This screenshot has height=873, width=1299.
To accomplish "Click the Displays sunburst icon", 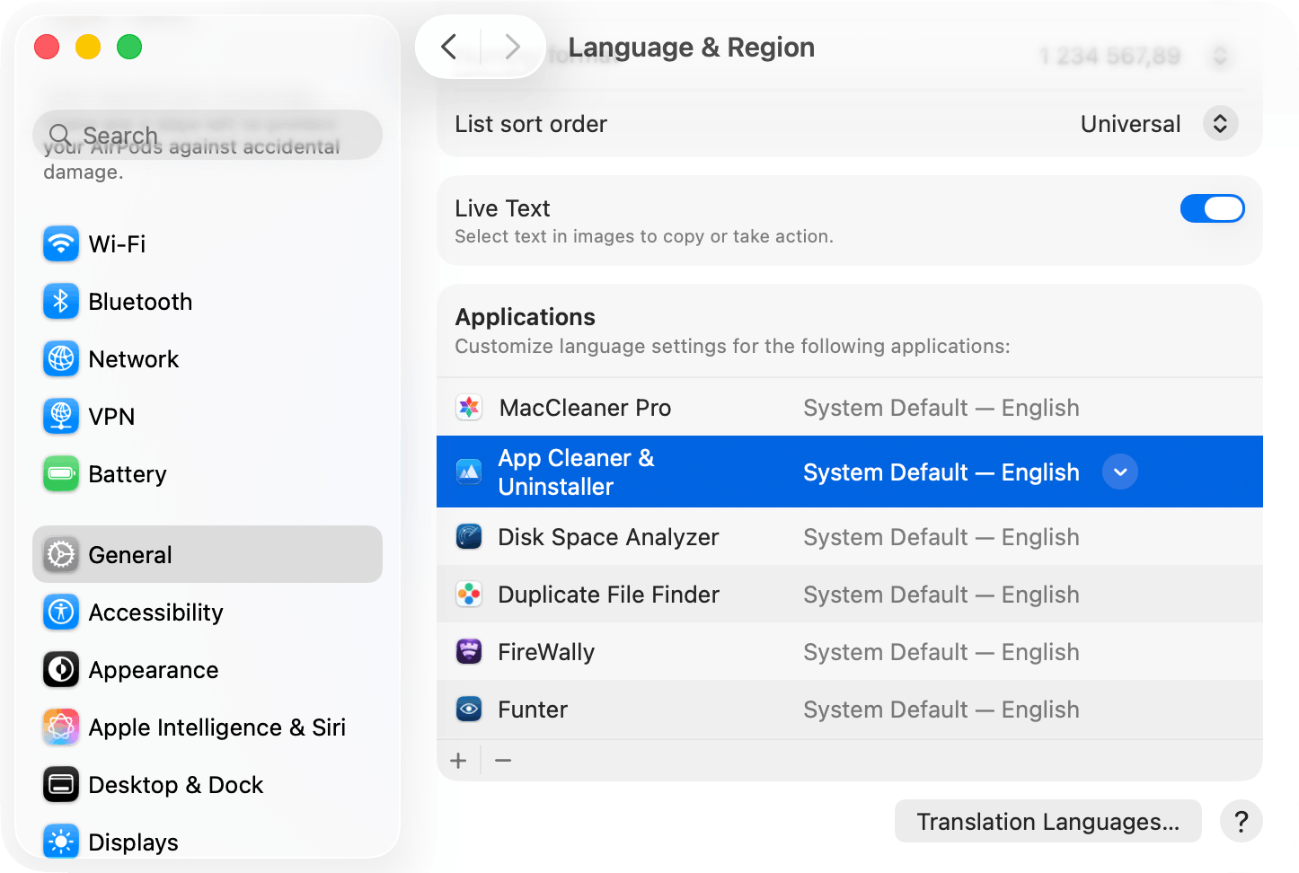I will [x=60, y=842].
